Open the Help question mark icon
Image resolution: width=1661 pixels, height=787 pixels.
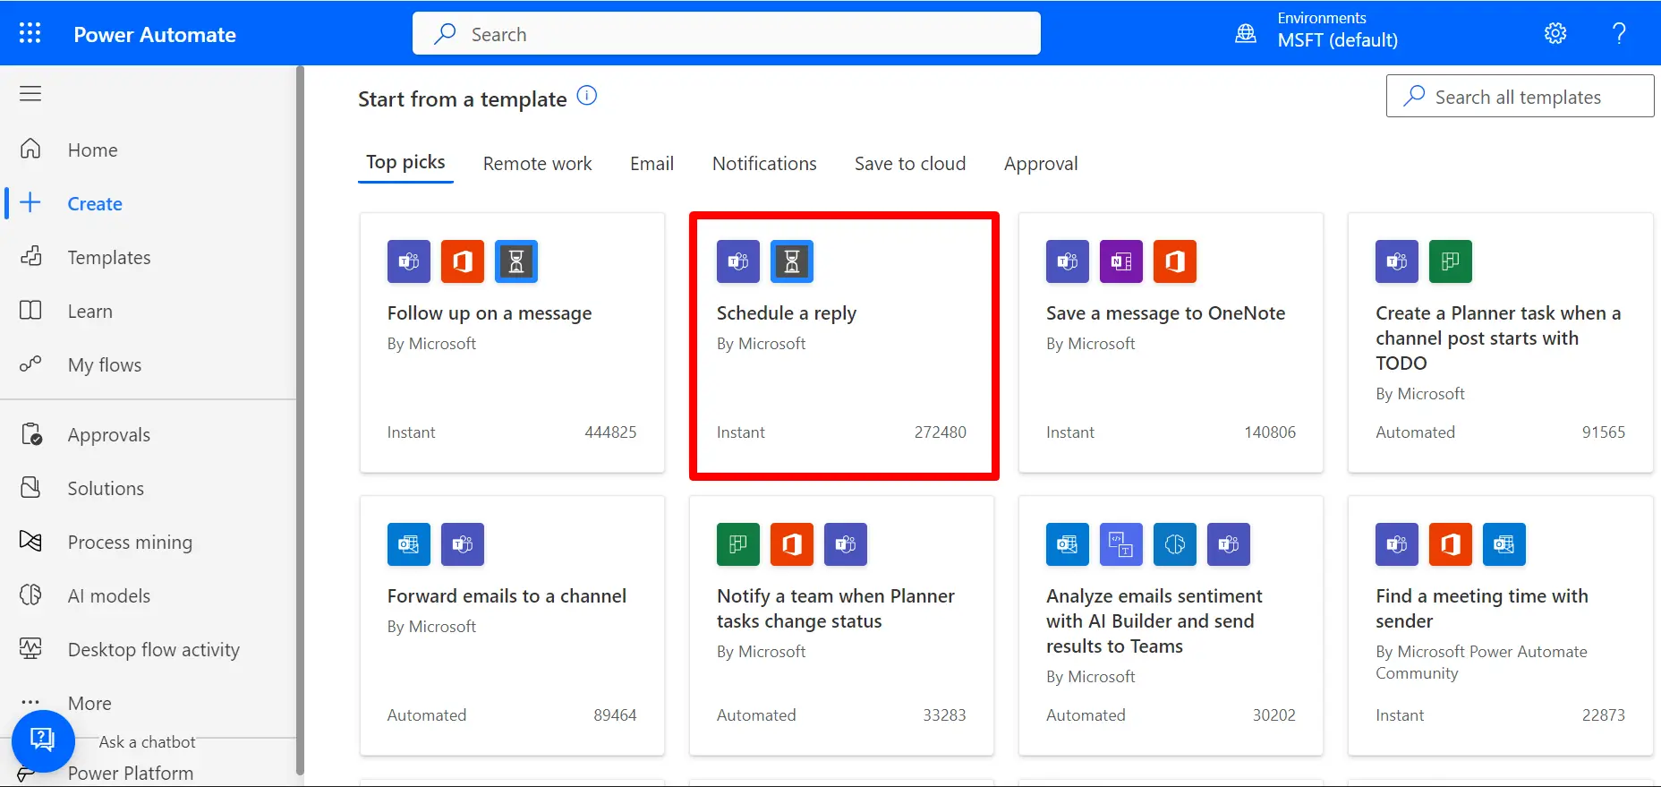click(x=1619, y=33)
